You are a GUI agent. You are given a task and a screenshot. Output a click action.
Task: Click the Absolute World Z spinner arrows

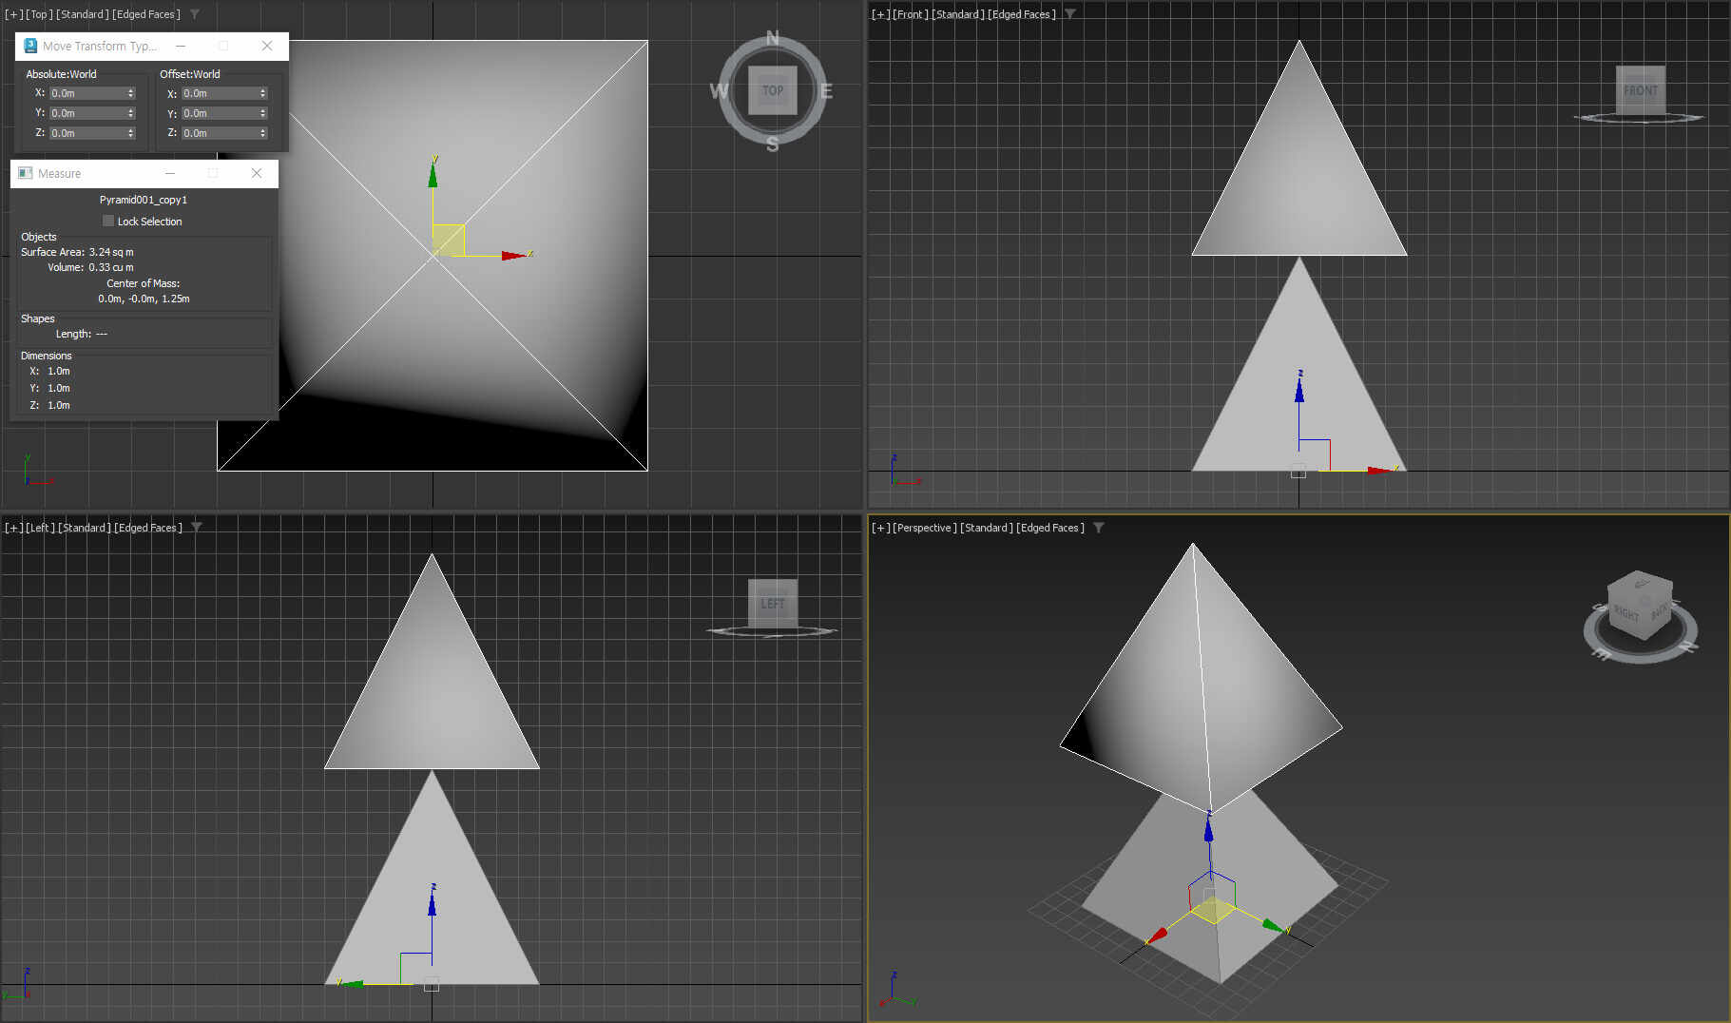coord(131,133)
